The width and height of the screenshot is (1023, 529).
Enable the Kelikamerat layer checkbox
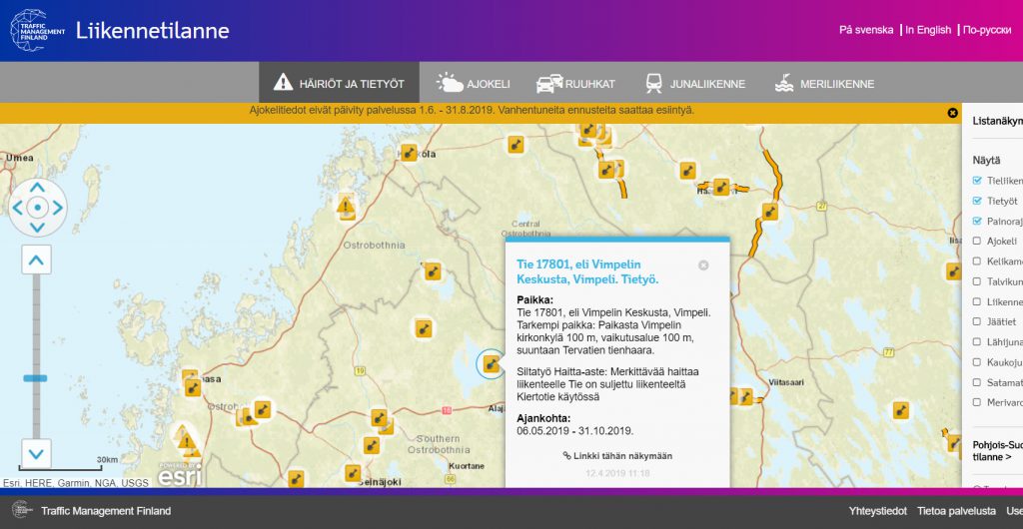point(977,262)
